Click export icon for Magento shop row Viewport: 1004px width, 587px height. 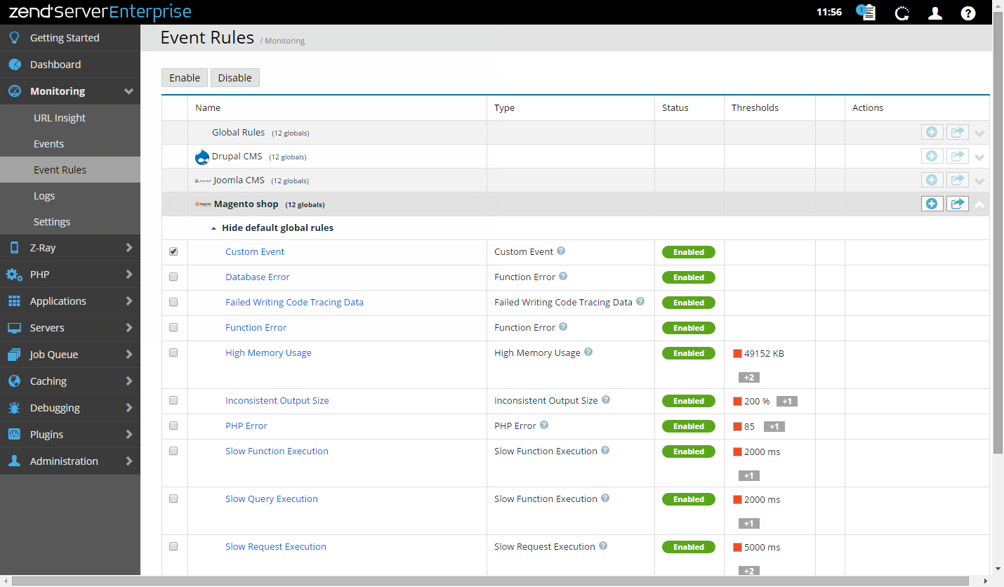(957, 204)
